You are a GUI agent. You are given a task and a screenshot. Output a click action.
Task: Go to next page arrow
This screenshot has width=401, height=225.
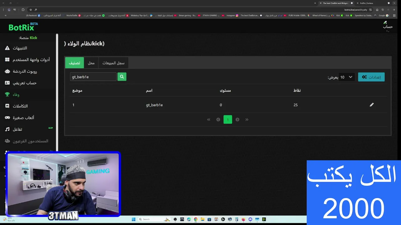pos(237,119)
